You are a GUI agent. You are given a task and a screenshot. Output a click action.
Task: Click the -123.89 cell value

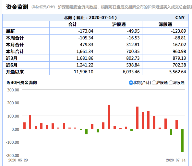(x=178, y=31)
